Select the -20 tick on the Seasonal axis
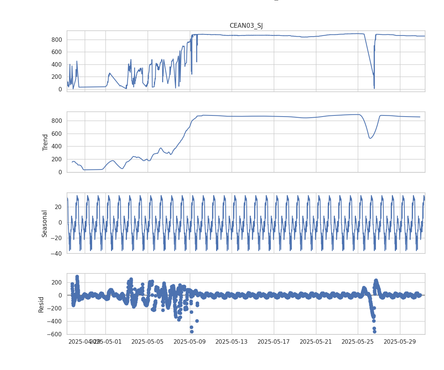This screenshot has height=370, width=444. [x=57, y=238]
